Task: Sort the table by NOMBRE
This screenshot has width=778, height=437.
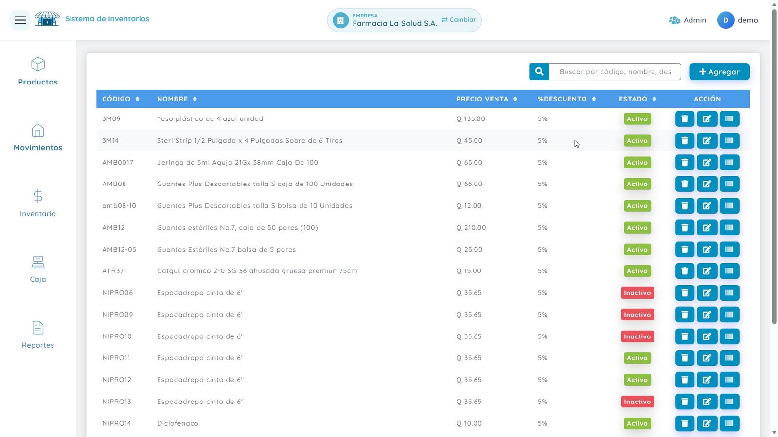Action: click(177, 99)
